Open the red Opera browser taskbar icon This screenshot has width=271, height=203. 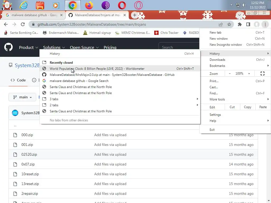pos(122,5)
